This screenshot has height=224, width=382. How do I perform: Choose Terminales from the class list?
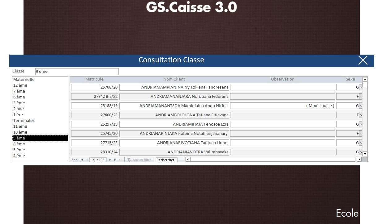pyautogui.click(x=24, y=121)
